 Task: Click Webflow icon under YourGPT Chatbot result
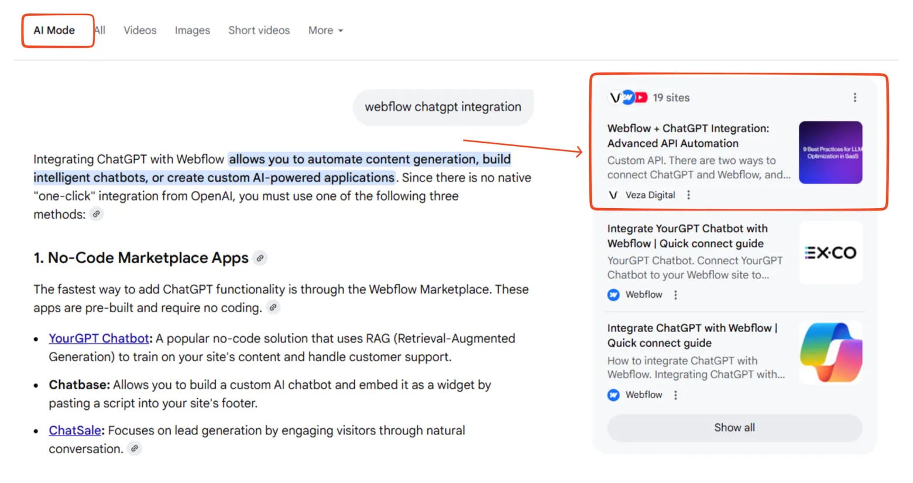click(x=613, y=295)
